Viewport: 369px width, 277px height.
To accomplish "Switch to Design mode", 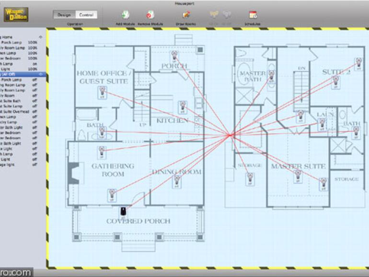I will point(64,15).
